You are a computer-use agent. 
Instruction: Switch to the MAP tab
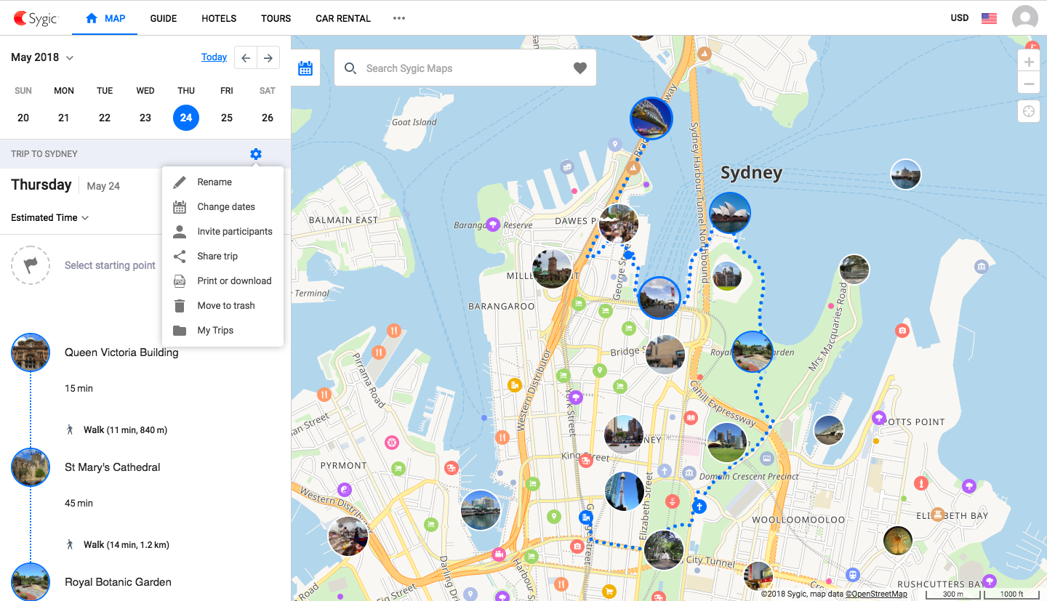105,18
